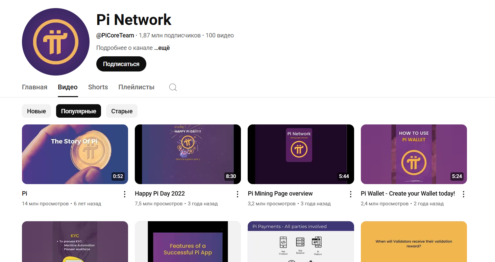
Task: Sort videos by Старые
Action: coord(122,111)
